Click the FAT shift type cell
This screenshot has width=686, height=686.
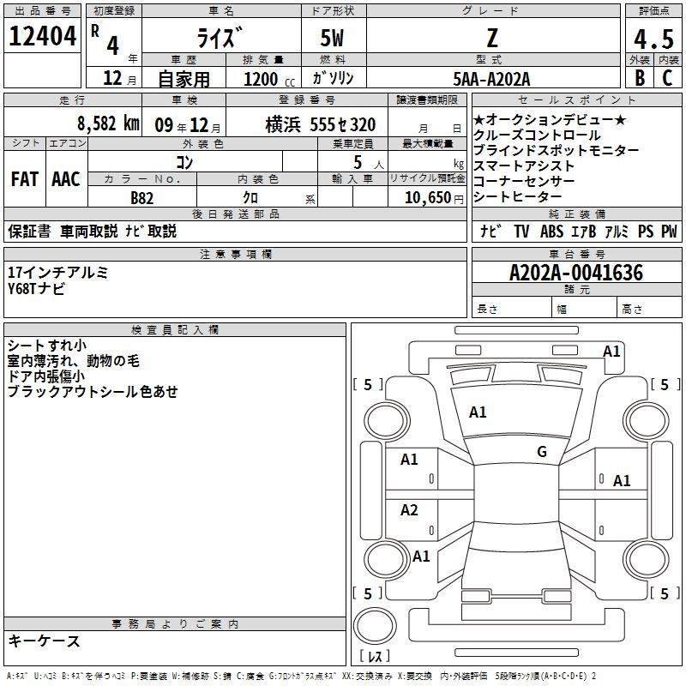point(24,179)
